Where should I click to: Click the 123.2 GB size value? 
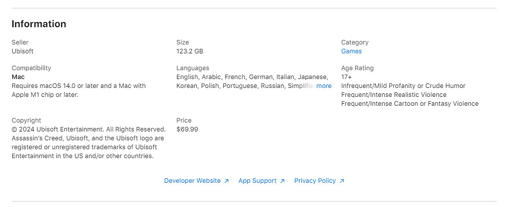pyautogui.click(x=189, y=51)
